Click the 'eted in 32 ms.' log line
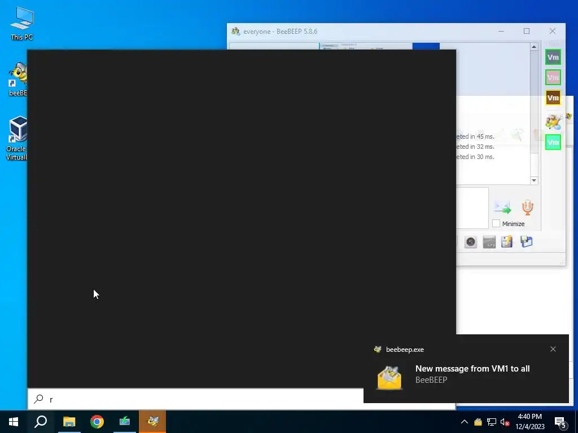Image resolution: width=578 pixels, height=433 pixels. coord(475,147)
